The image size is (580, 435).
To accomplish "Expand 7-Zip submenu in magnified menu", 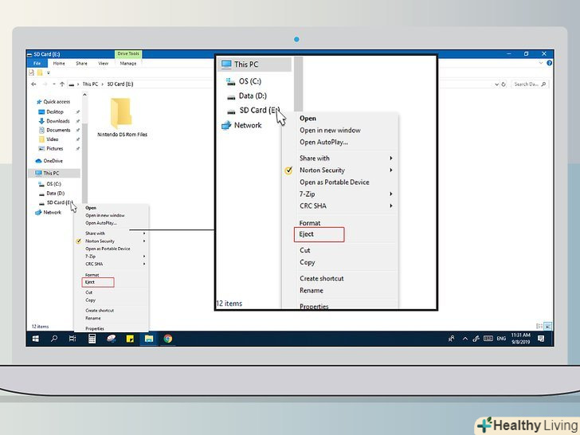I will click(391, 194).
